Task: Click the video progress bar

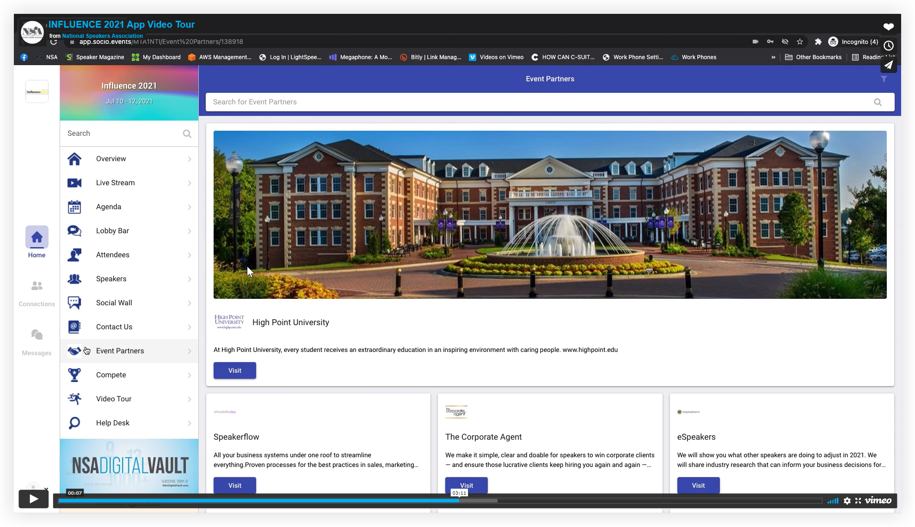Action: point(440,501)
